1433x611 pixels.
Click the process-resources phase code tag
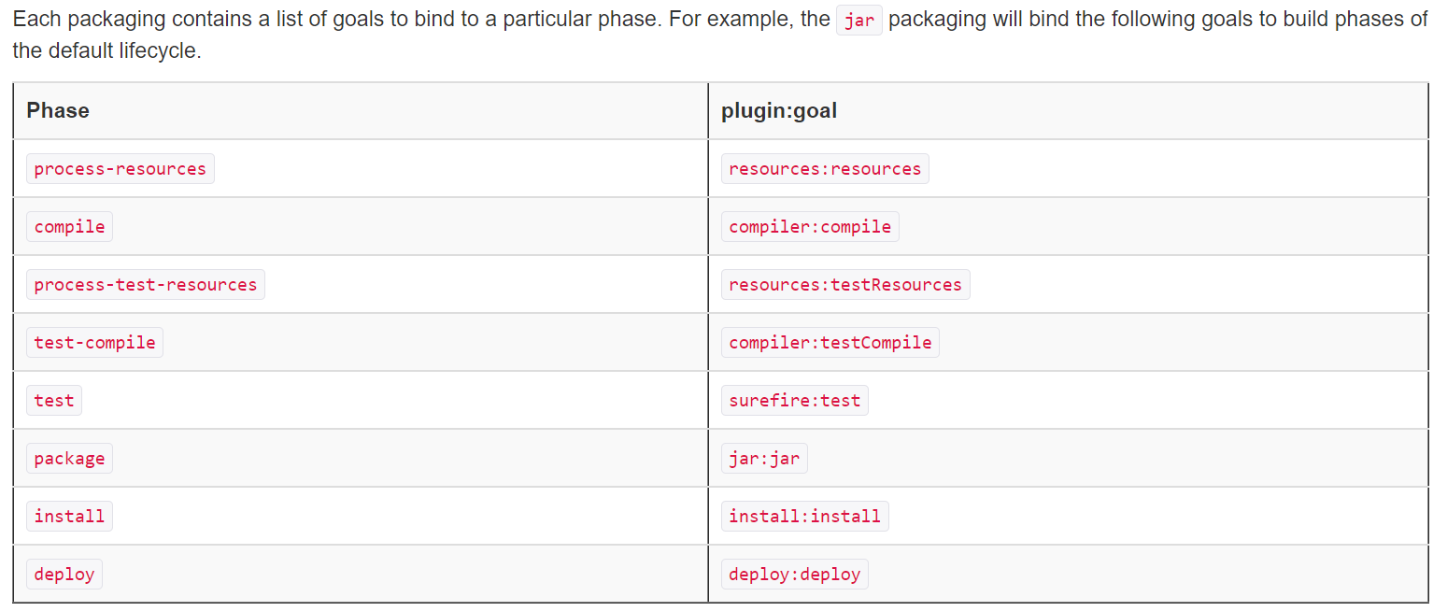(x=121, y=169)
